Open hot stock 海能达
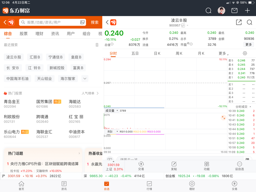The width and height of the screenshot is (256, 192). click(x=75, y=104)
